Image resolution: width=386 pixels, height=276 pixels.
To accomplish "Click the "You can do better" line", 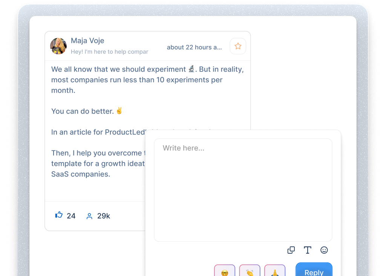I will pyautogui.click(x=83, y=111).
